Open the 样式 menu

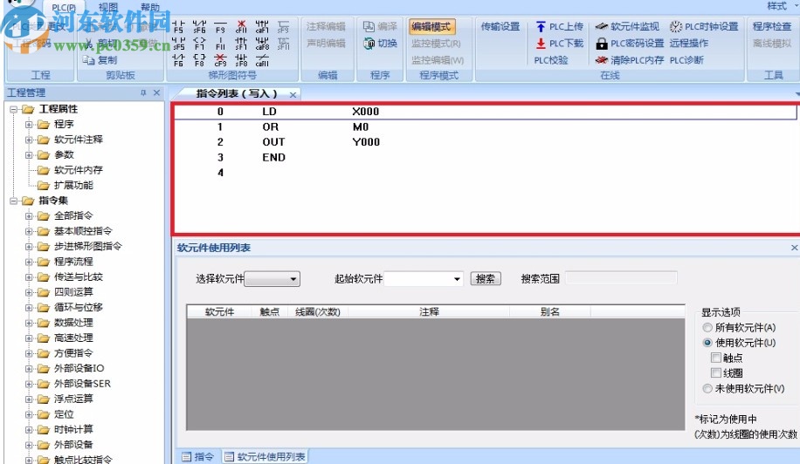click(777, 6)
